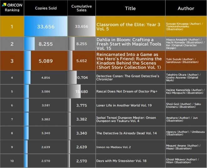Select the rank 7 cell
The width and height of the screenshot is (207, 168).
[x=12, y=119]
